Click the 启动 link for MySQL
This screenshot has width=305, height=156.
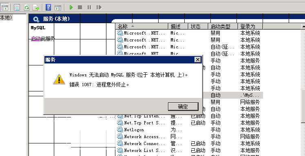(36, 39)
